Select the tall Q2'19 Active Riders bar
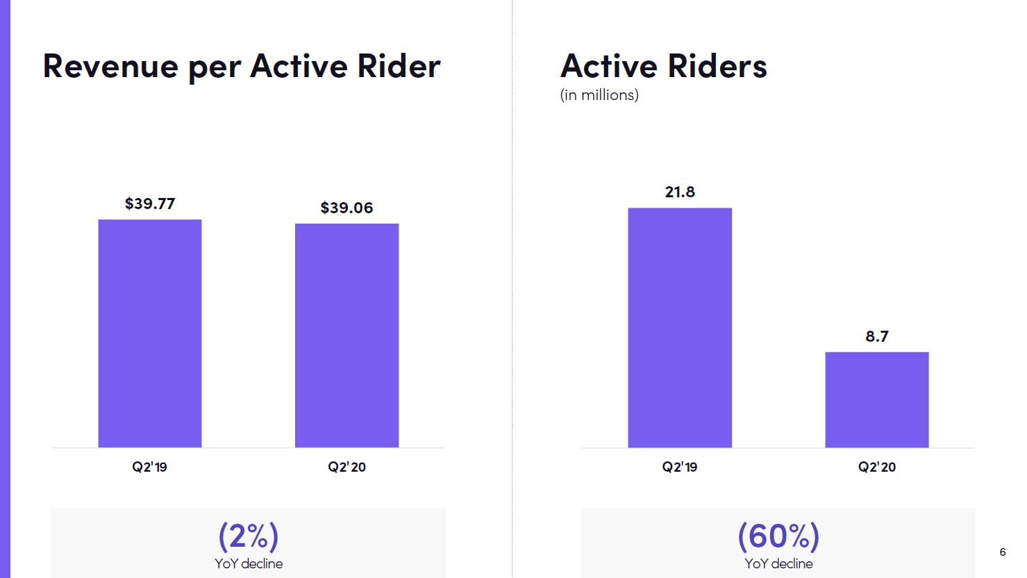The width and height of the screenshot is (1027, 578). (x=680, y=327)
